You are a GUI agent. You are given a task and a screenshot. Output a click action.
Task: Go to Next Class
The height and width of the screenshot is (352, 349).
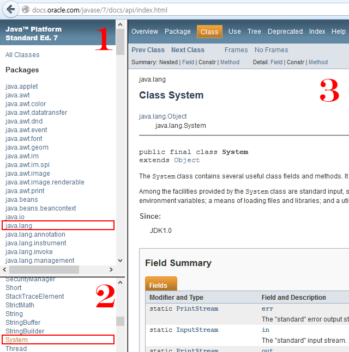188,50
